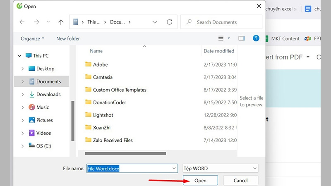The width and height of the screenshot is (331, 186).
Task: Open the recent locations dropdown arrow
Action: point(48,22)
